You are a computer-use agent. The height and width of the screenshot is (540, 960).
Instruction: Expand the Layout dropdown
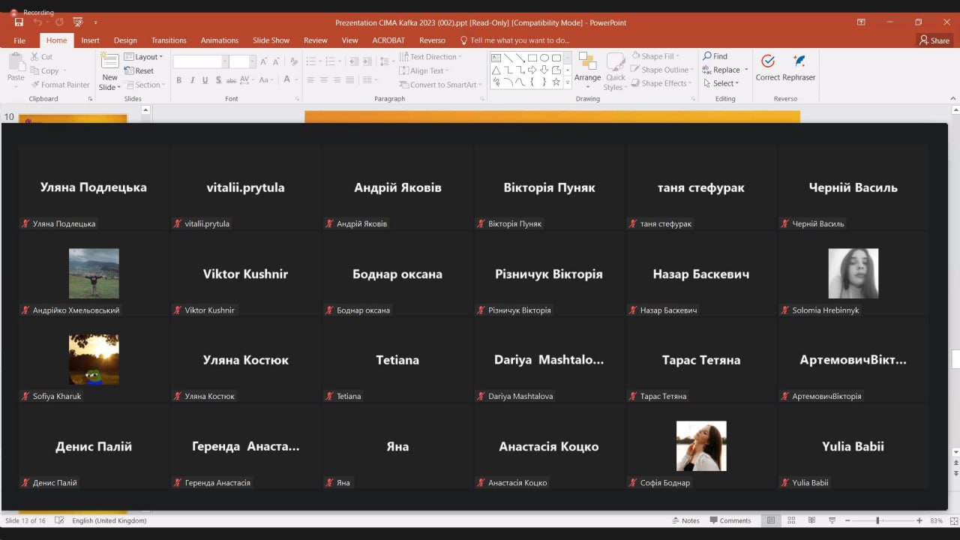pos(144,57)
